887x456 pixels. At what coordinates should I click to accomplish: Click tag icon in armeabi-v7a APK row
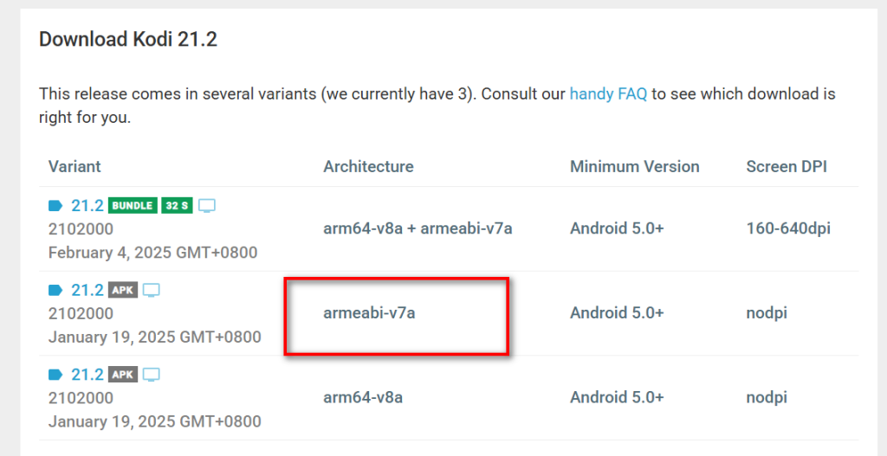(x=56, y=291)
